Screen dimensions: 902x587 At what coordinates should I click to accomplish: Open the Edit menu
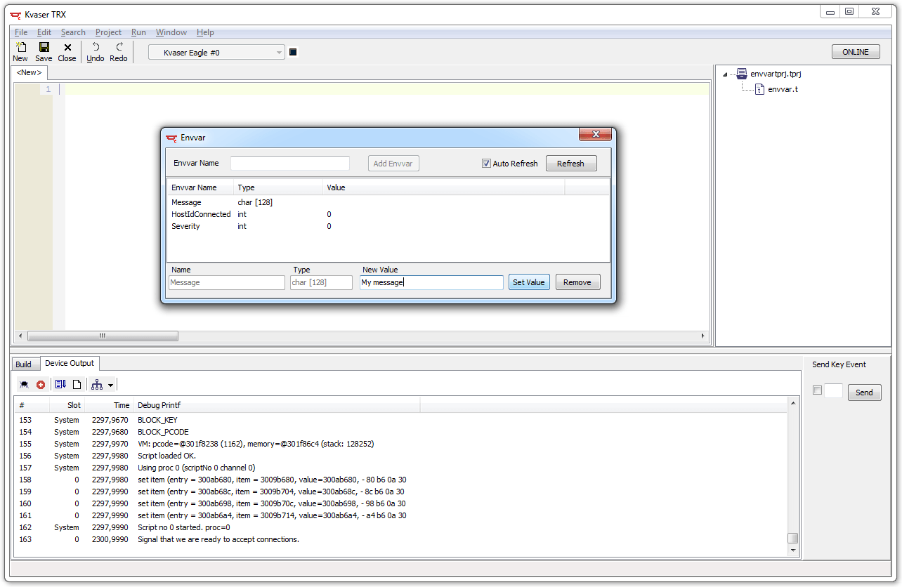pos(44,32)
